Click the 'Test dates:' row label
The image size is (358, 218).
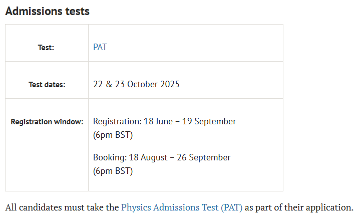point(47,85)
